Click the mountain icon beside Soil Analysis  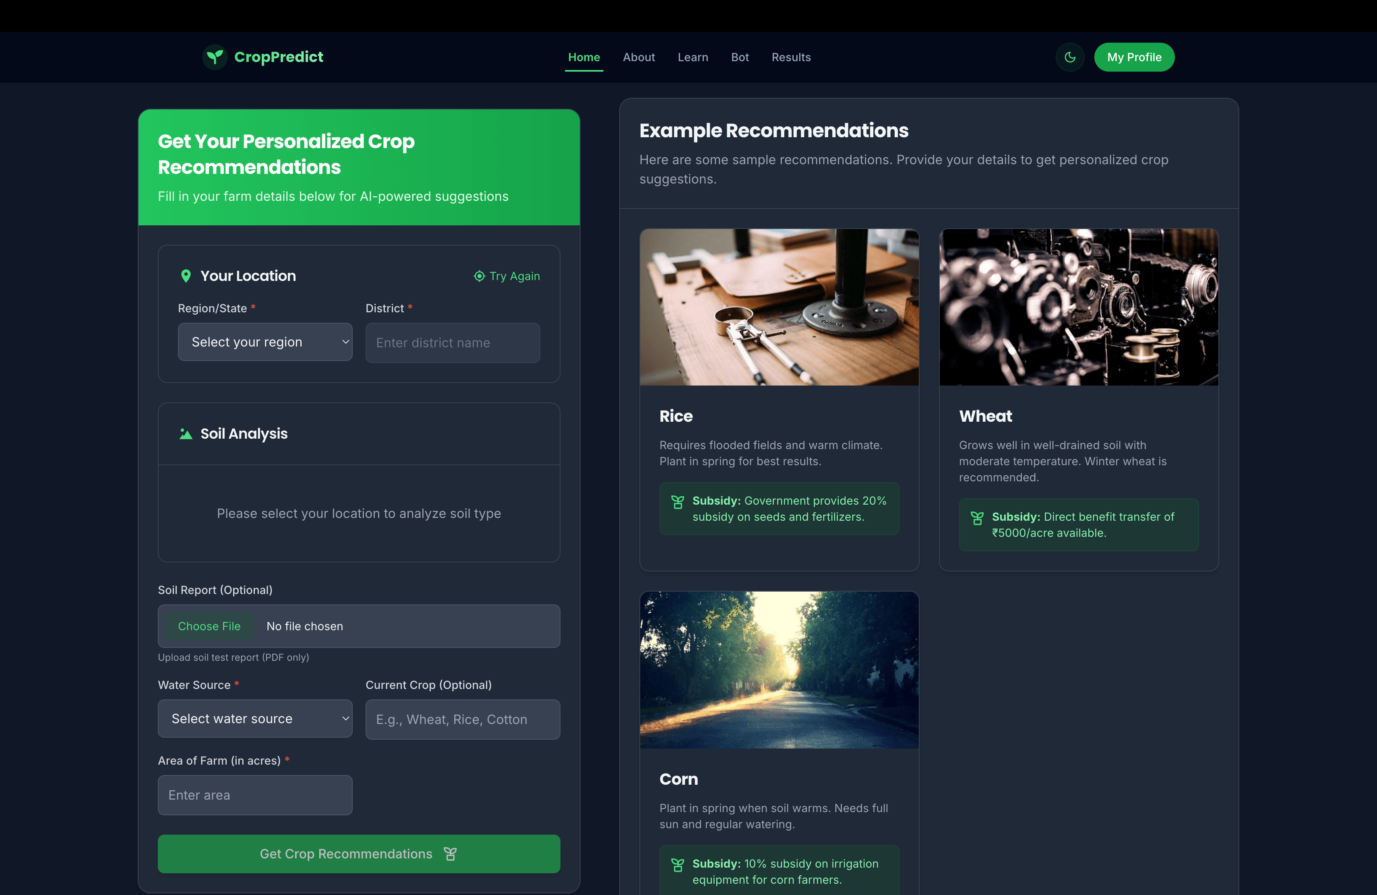pyautogui.click(x=186, y=434)
